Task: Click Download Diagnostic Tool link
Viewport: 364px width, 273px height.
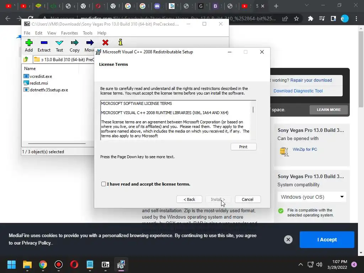Action: coord(298,91)
